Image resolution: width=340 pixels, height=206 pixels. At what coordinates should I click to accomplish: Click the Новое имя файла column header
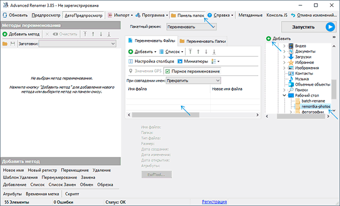pos(235,89)
